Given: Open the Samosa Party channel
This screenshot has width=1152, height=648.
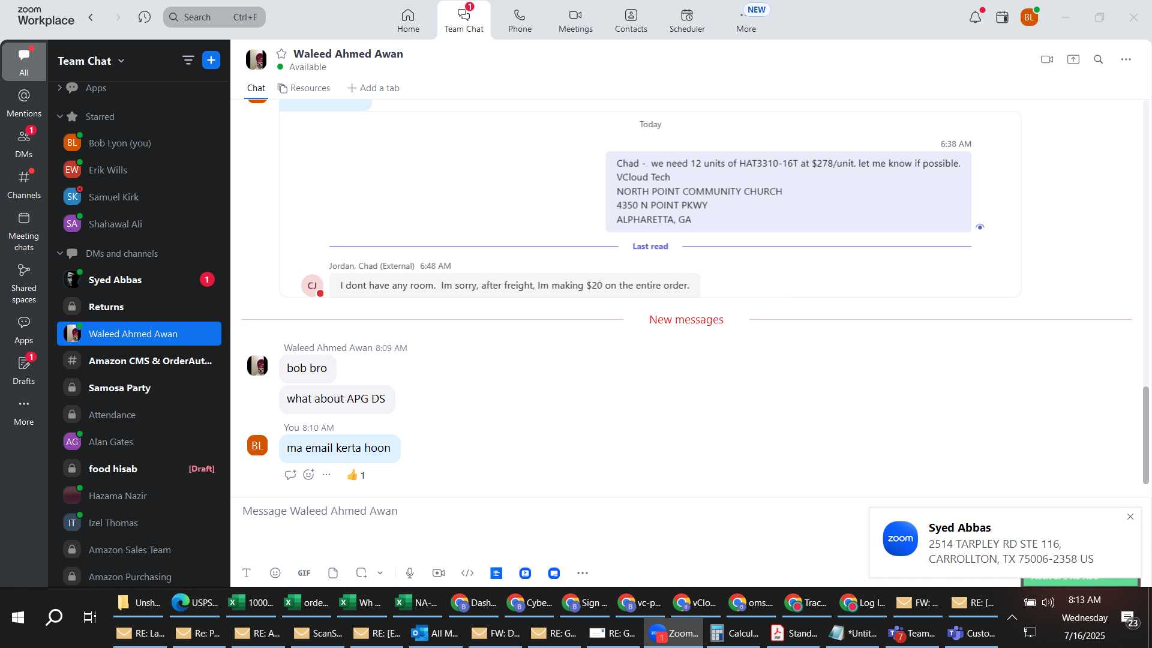Looking at the screenshot, I should (139, 388).
